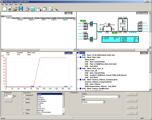Click the BT221 bubble trap symbol
Screen dimensions: 152x120
click(105, 25)
